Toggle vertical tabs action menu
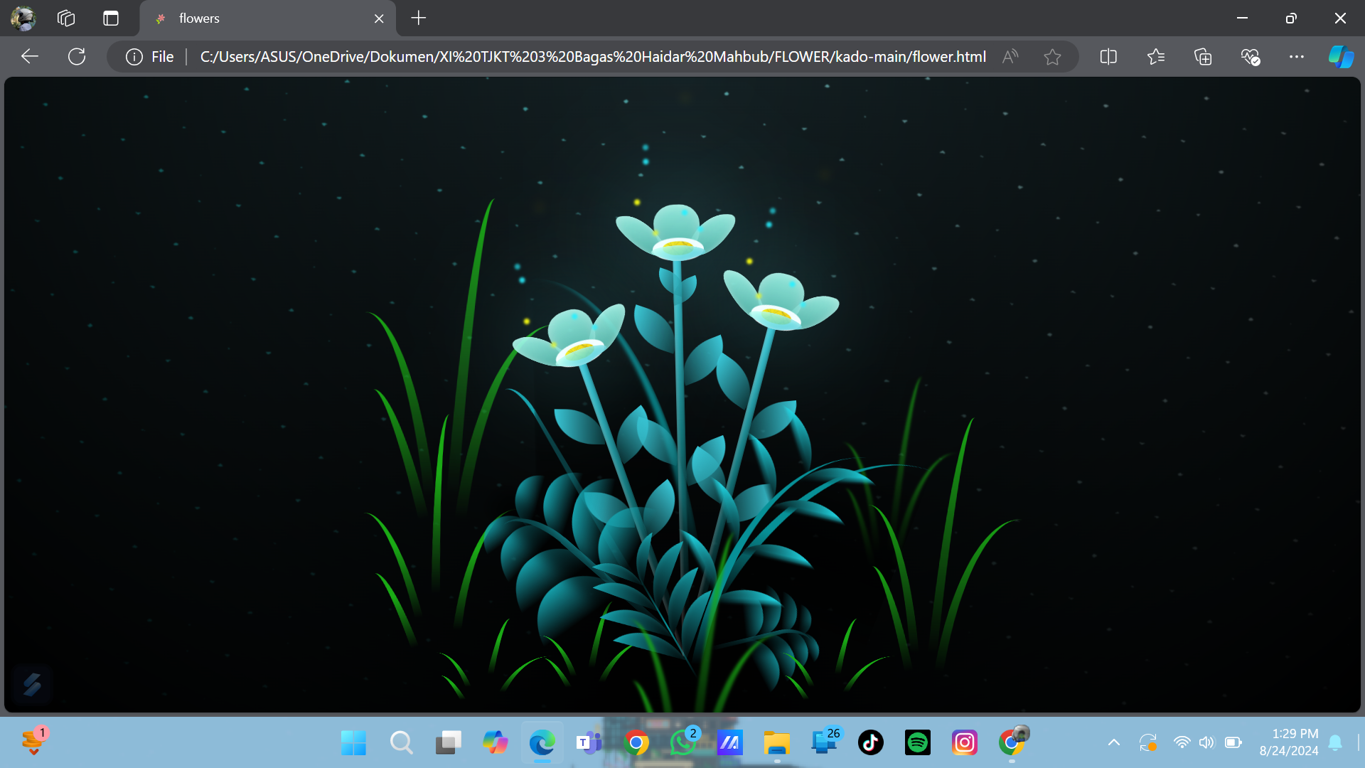 [x=111, y=18]
